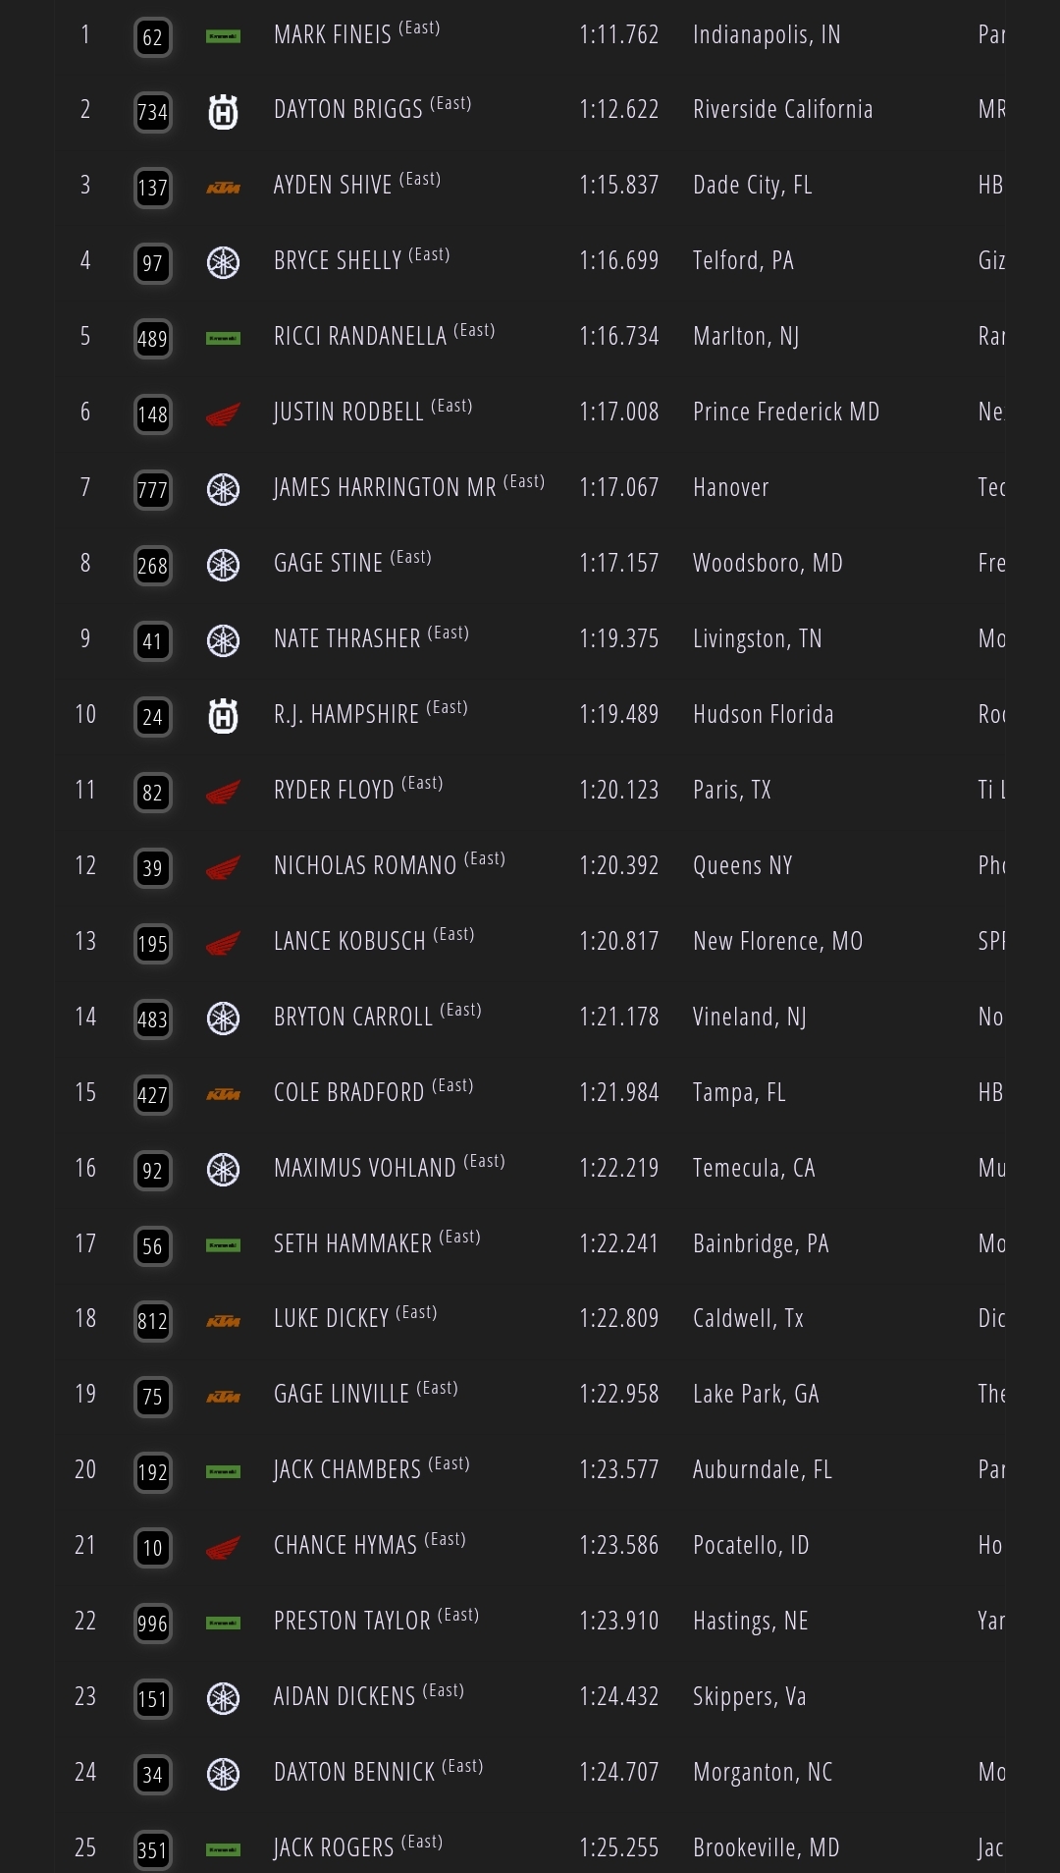The height and width of the screenshot is (1873, 1060).
Task: Click the 1:24.707 lap time of Daxton Bennick
Action: (x=618, y=1773)
